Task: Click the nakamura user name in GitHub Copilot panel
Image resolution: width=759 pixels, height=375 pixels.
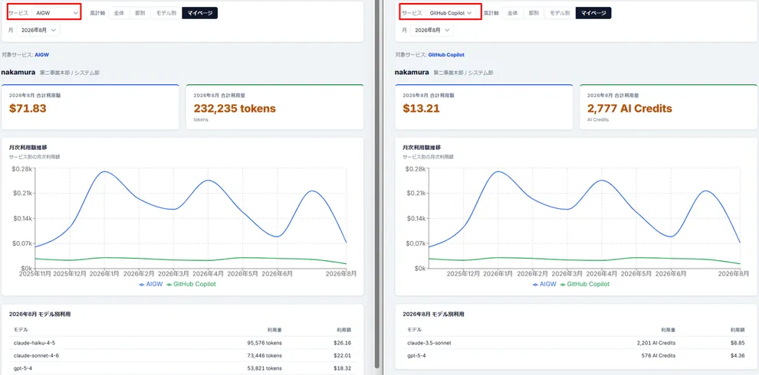Action: pos(412,73)
